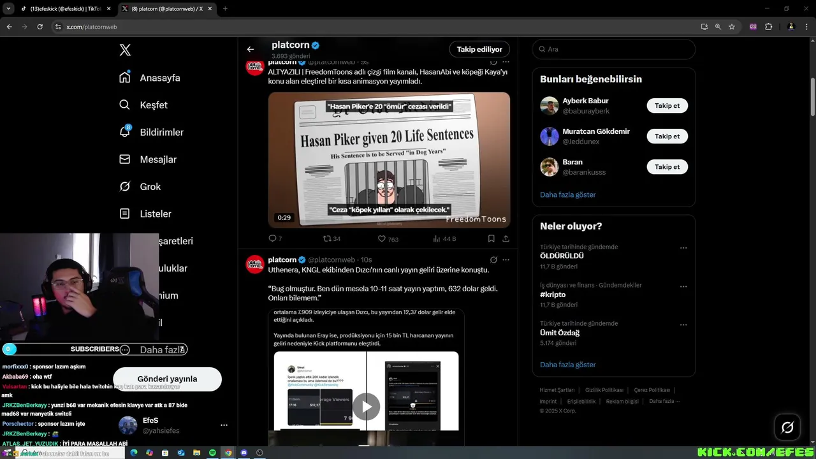The height and width of the screenshot is (459, 816).
Task: Click the Gönderi yayınla button
Action: (x=167, y=379)
